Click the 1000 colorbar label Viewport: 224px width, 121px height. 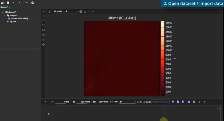168,92
